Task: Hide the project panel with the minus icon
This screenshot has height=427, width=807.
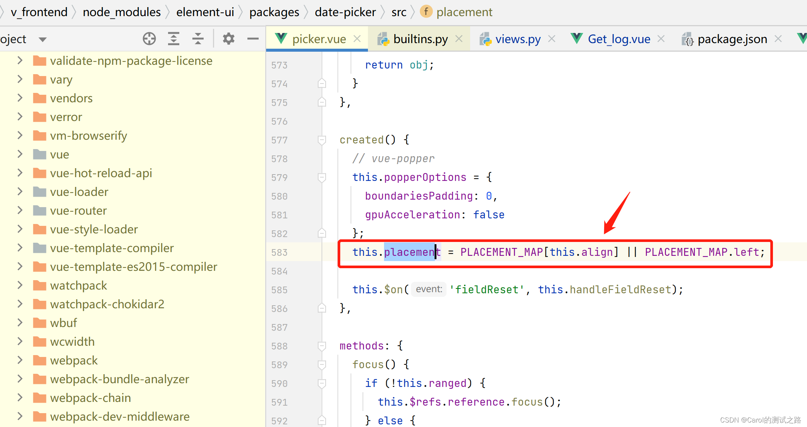Action: coord(253,39)
